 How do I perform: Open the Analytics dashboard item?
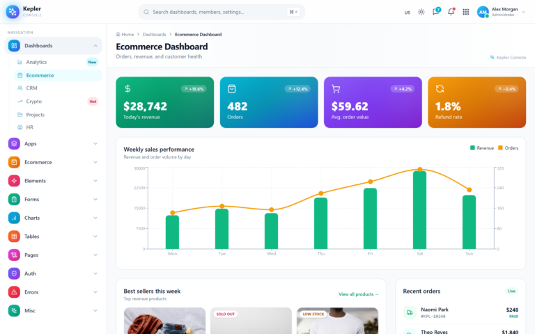58,62
